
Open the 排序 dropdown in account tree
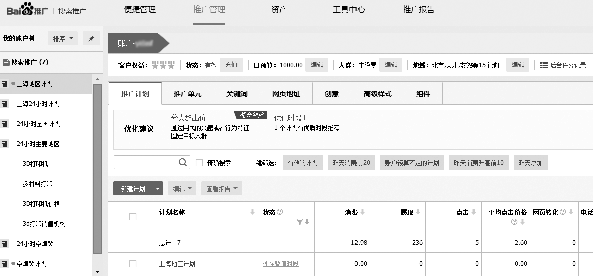tap(63, 39)
